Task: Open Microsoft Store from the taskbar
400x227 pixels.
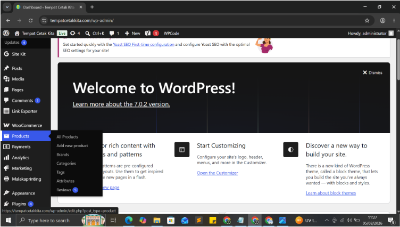Action: point(171,221)
